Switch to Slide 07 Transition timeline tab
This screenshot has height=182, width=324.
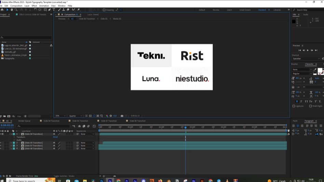pos(109,121)
